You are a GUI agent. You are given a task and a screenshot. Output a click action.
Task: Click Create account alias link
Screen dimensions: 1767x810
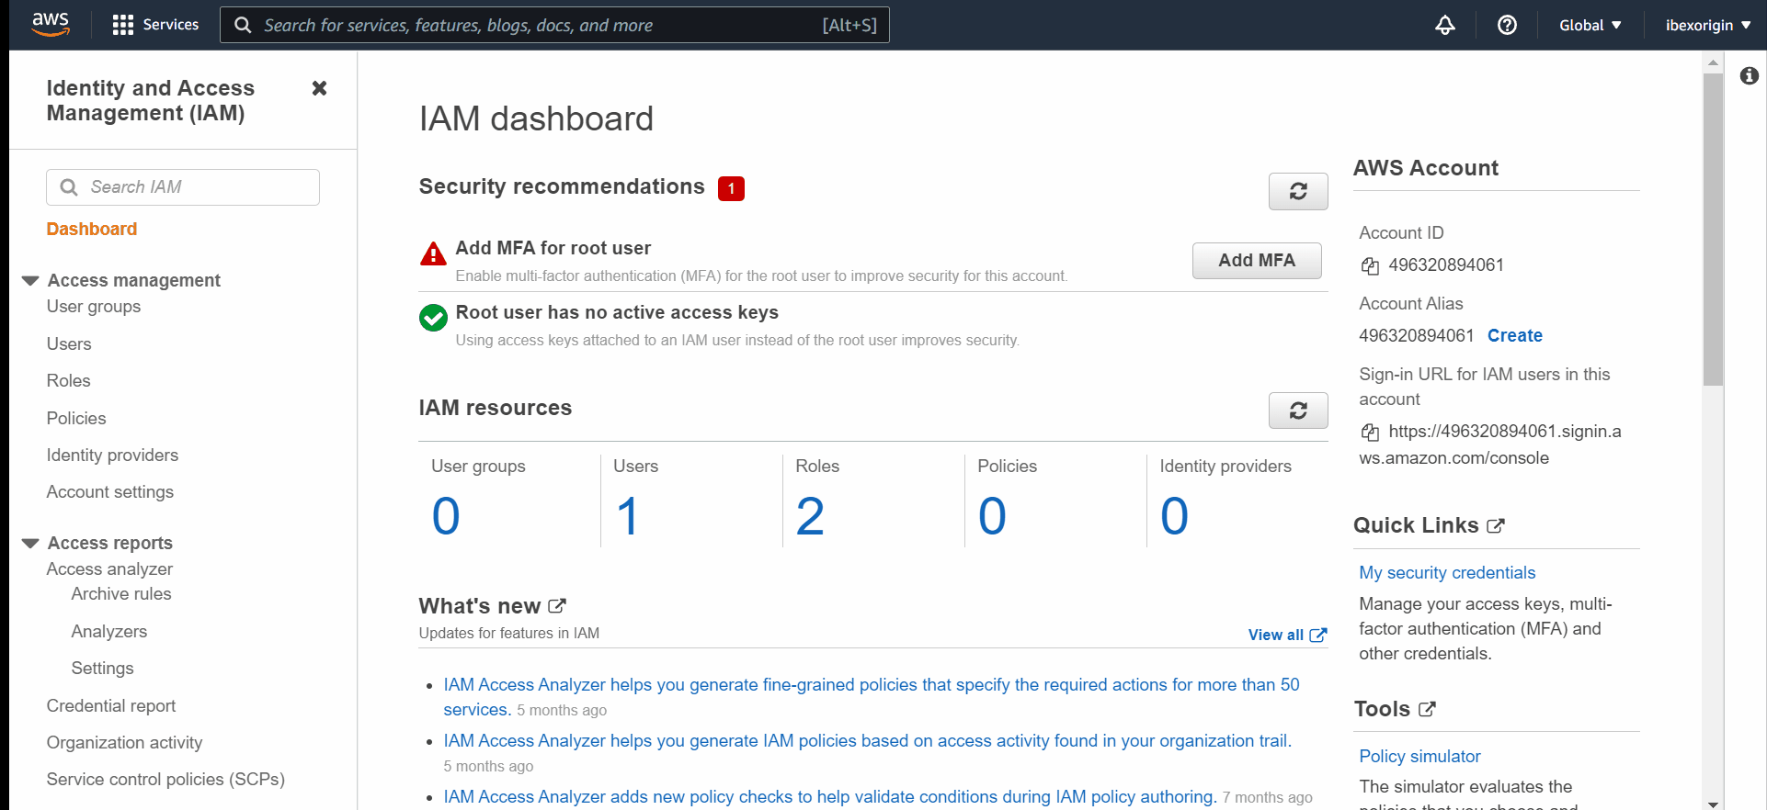click(x=1515, y=335)
